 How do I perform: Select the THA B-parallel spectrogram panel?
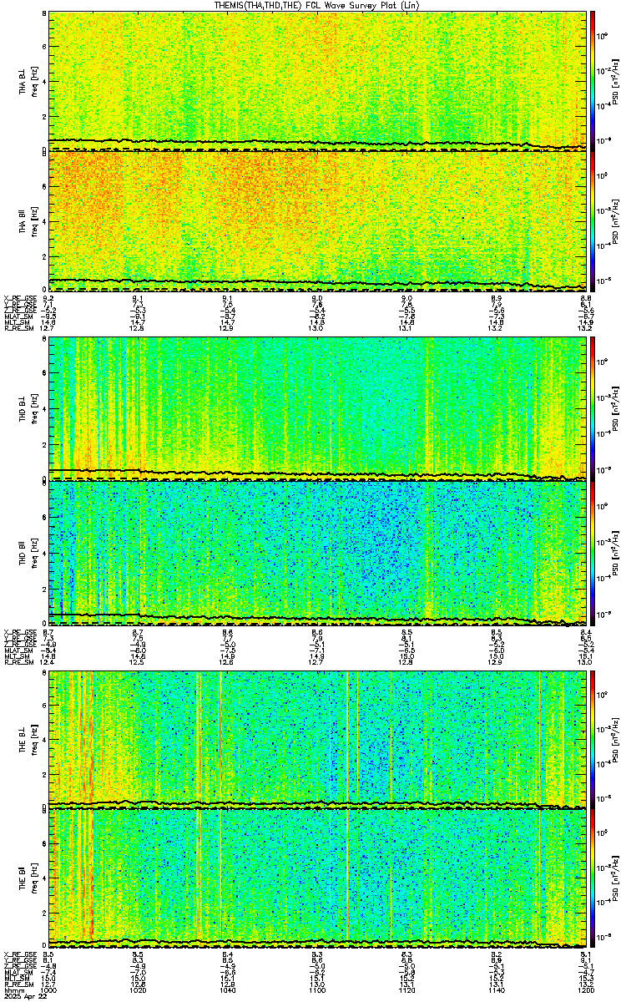[316, 221]
